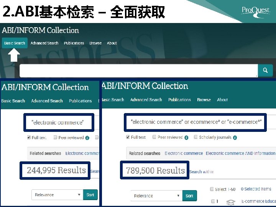Toggle Peer reviewed checkbox in right panel
Image resolution: width=276 pixels, height=207 pixels.
tap(154, 137)
